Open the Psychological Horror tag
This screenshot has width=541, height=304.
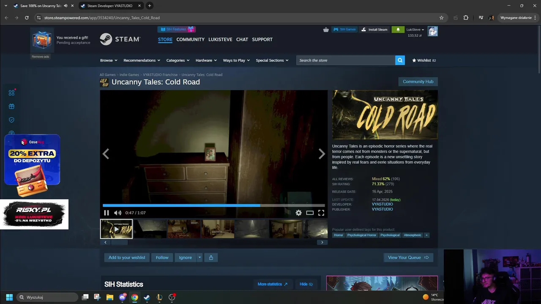361,235
